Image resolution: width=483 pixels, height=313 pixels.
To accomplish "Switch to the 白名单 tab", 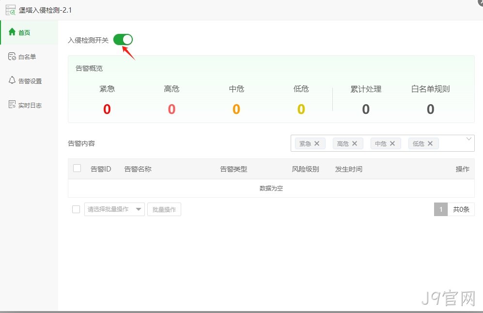I will click(x=29, y=57).
